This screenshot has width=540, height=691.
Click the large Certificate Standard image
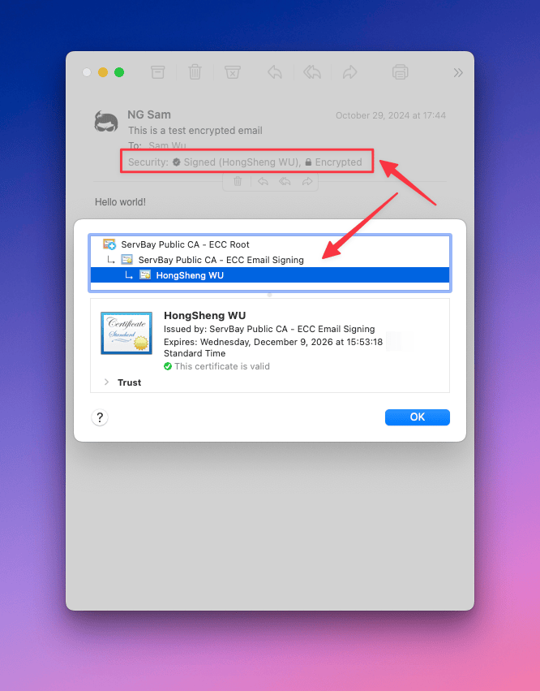126,333
